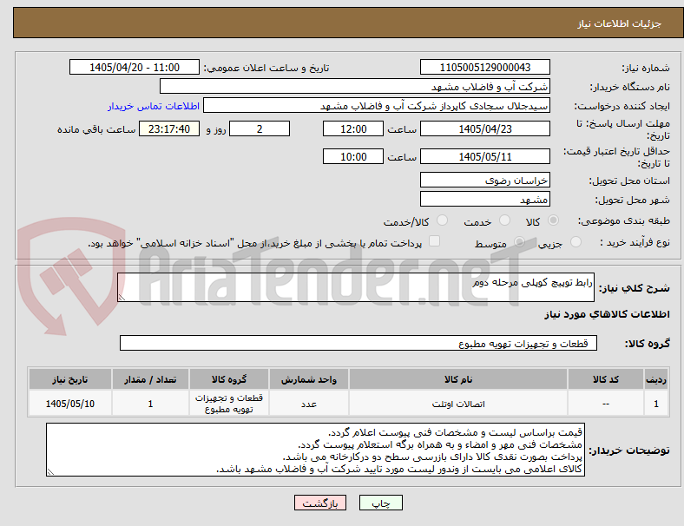The width and height of the screenshot is (684, 526).
Task: Click the نام کالا column header
Action: [458, 379]
